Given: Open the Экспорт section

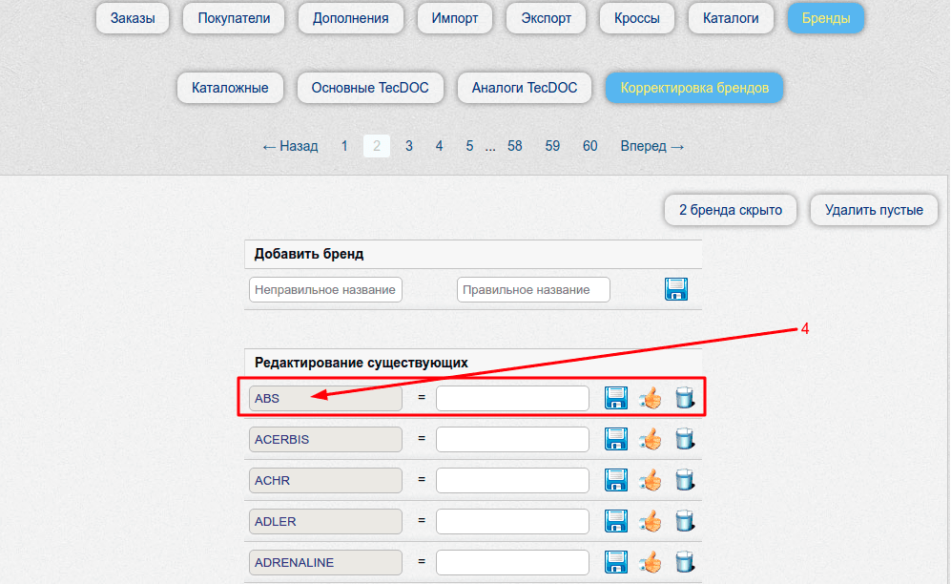Looking at the screenshot, I should [x=546, y=18].
